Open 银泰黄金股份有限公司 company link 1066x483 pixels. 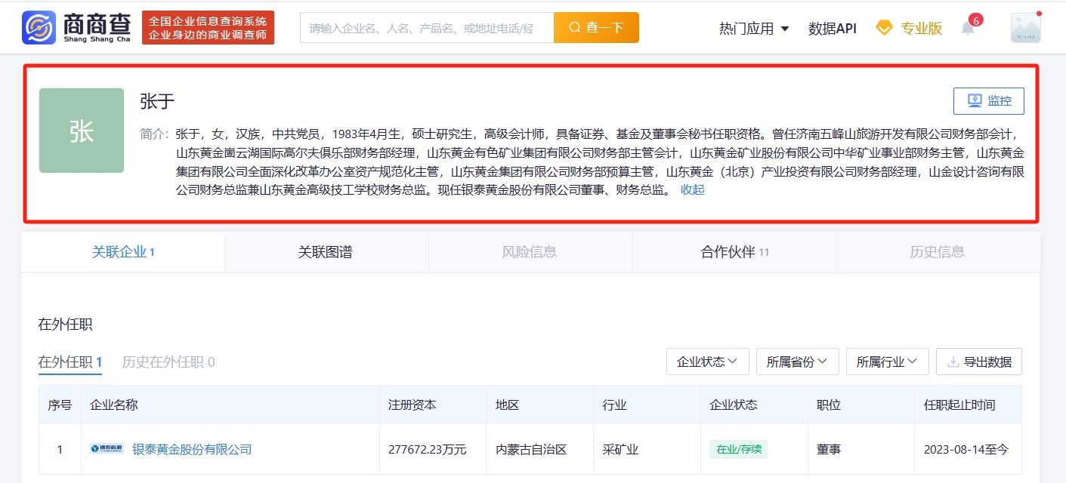(x=192, y=449)
